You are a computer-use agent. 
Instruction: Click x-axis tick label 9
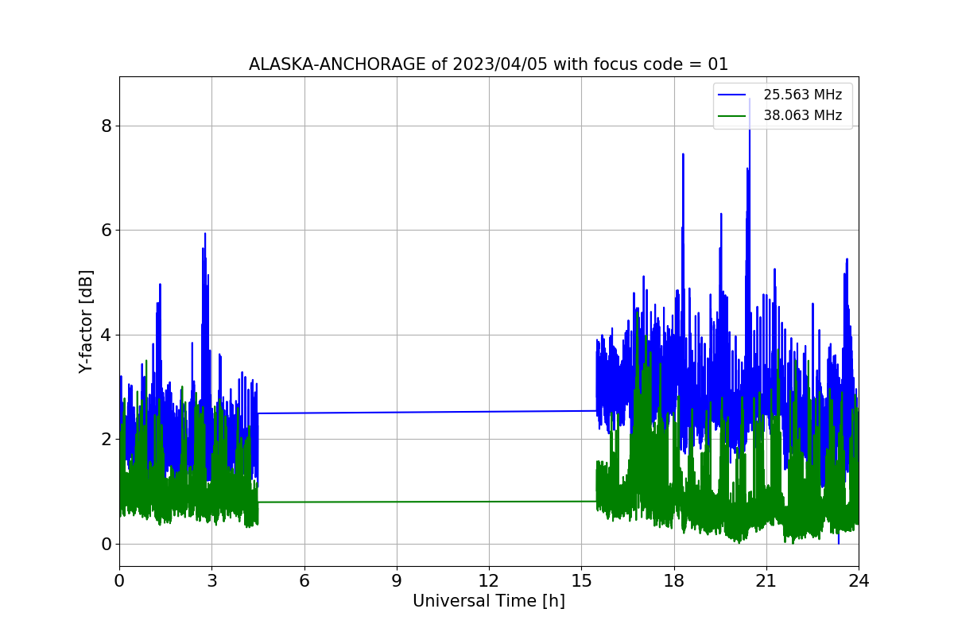pos(397,580)
